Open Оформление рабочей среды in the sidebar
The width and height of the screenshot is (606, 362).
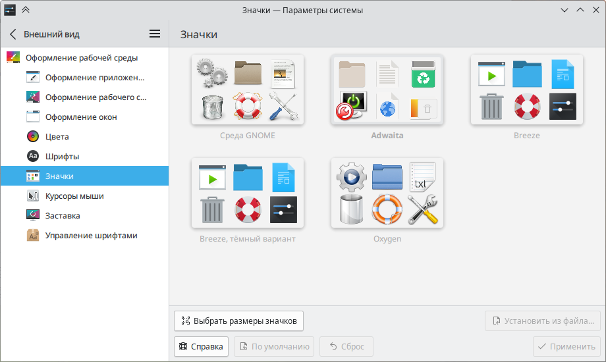click(84, 57)
